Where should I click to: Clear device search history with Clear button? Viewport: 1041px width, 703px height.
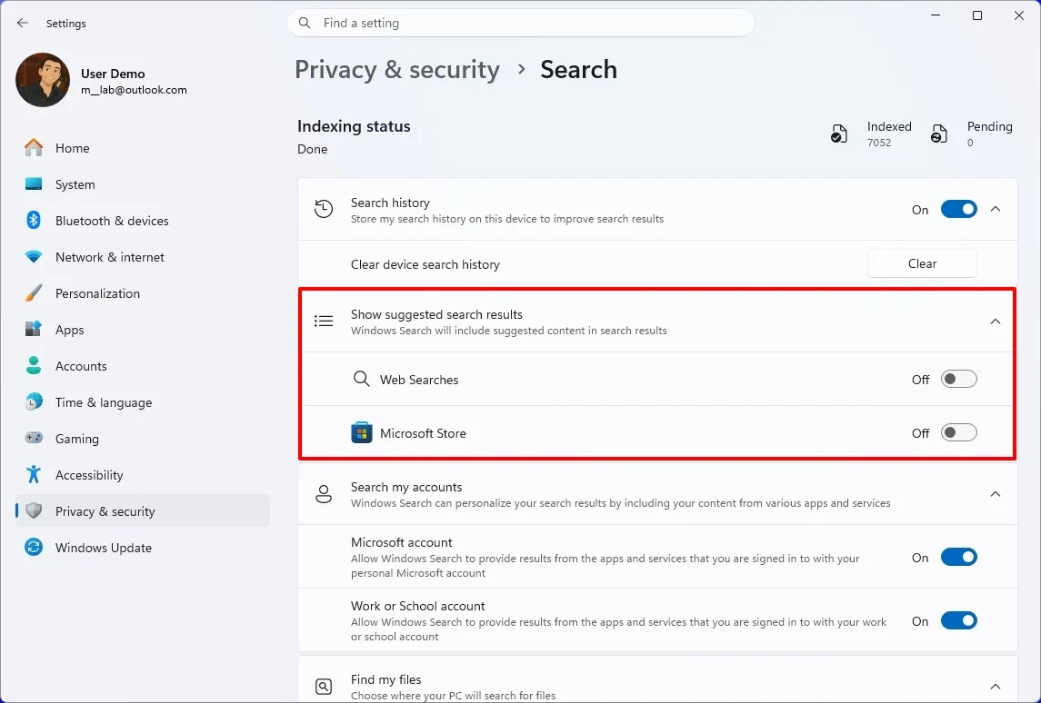[x=922, y=264]
